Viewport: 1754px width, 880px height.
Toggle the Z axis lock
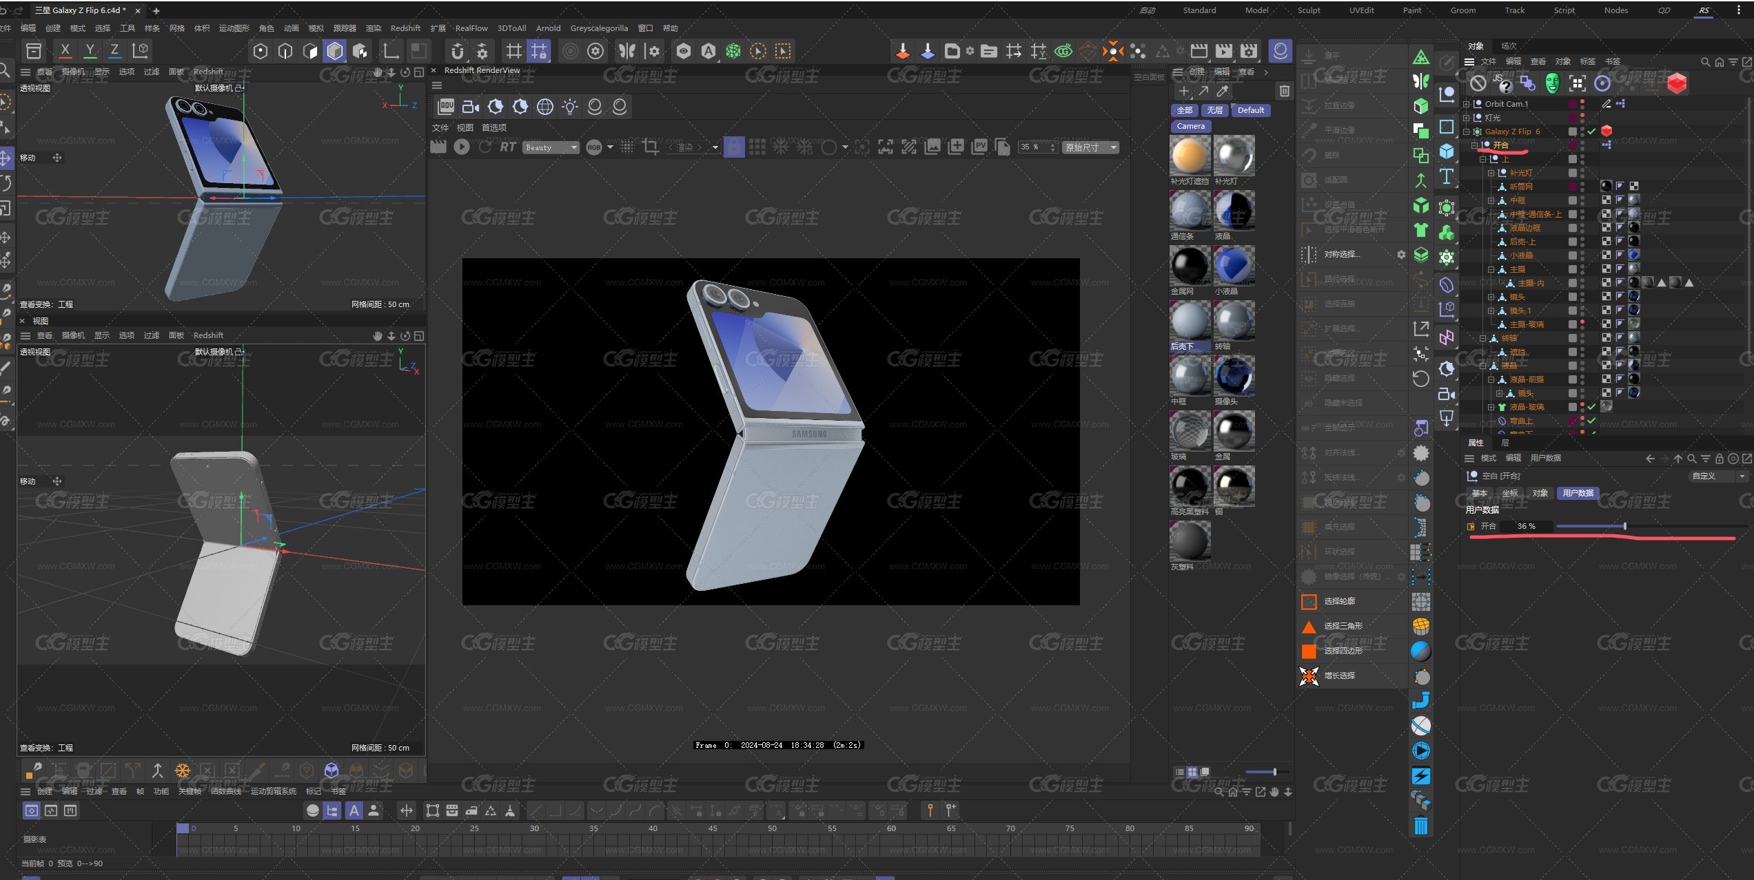[x=114, y=50]
